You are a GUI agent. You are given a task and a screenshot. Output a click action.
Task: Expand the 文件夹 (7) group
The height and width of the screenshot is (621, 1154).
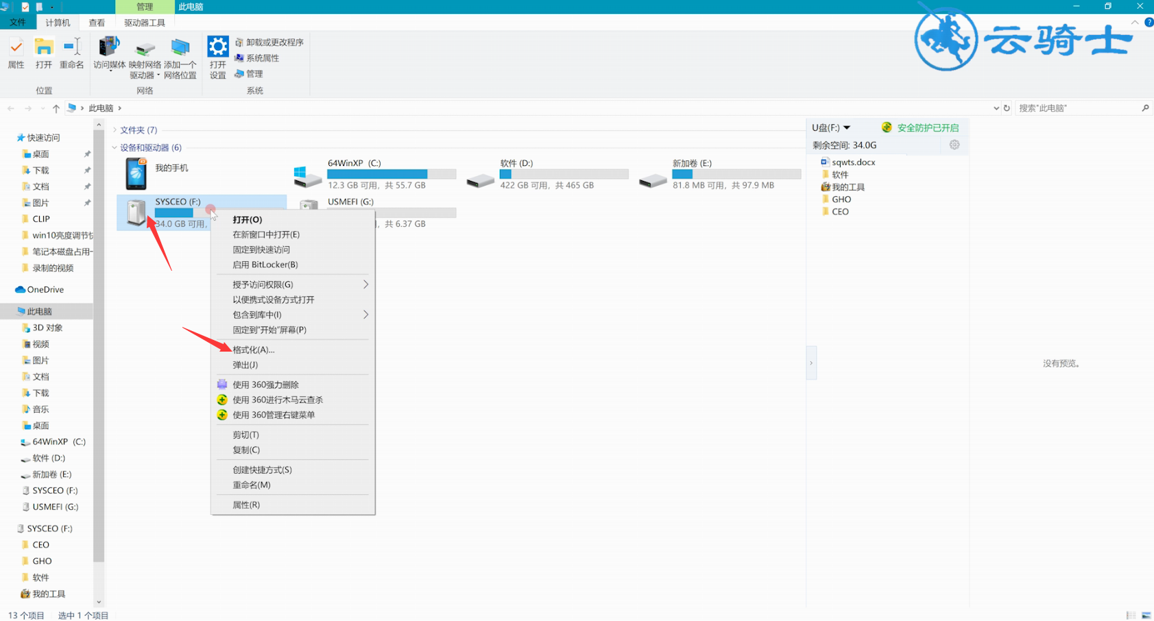click(x=115, y=130)
